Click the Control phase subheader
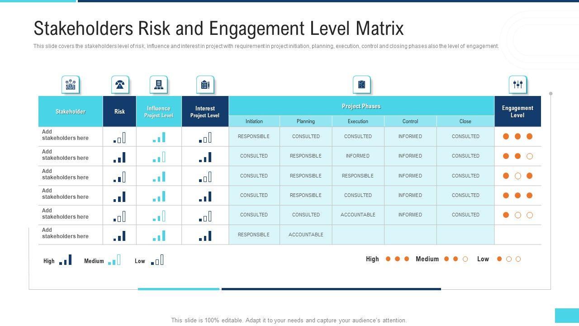579x326 pixels. 410,121
